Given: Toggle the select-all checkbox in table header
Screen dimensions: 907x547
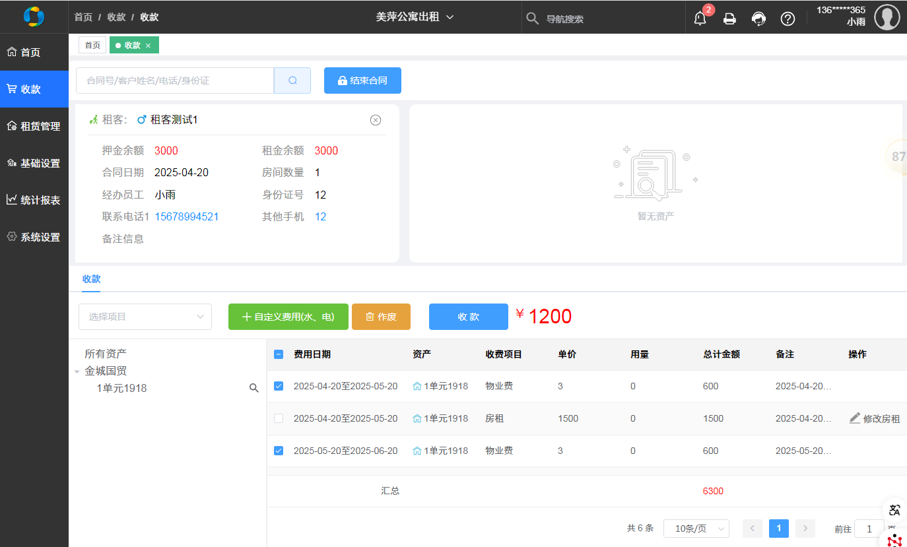Looking at the screenshot, I should (x=279, y=354).
